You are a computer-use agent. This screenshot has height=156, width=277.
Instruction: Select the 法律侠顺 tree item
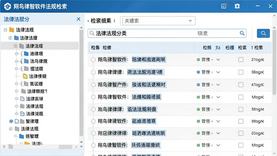pyautogui.click(x=38, y=76)
